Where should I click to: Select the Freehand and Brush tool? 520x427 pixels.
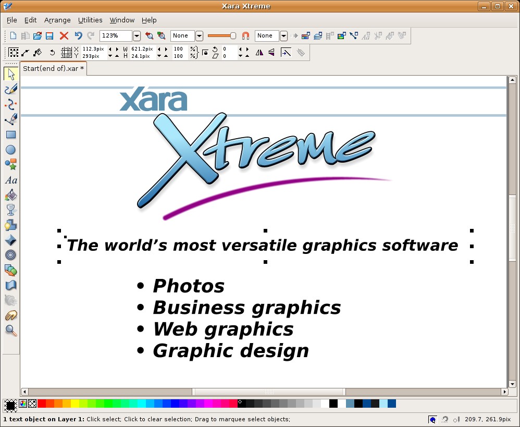[x=11, y=89]
